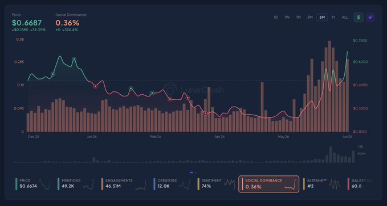Select the Social Dominance metric card
The width and height of the screenshot is (387, 206).
pos(269,184)
